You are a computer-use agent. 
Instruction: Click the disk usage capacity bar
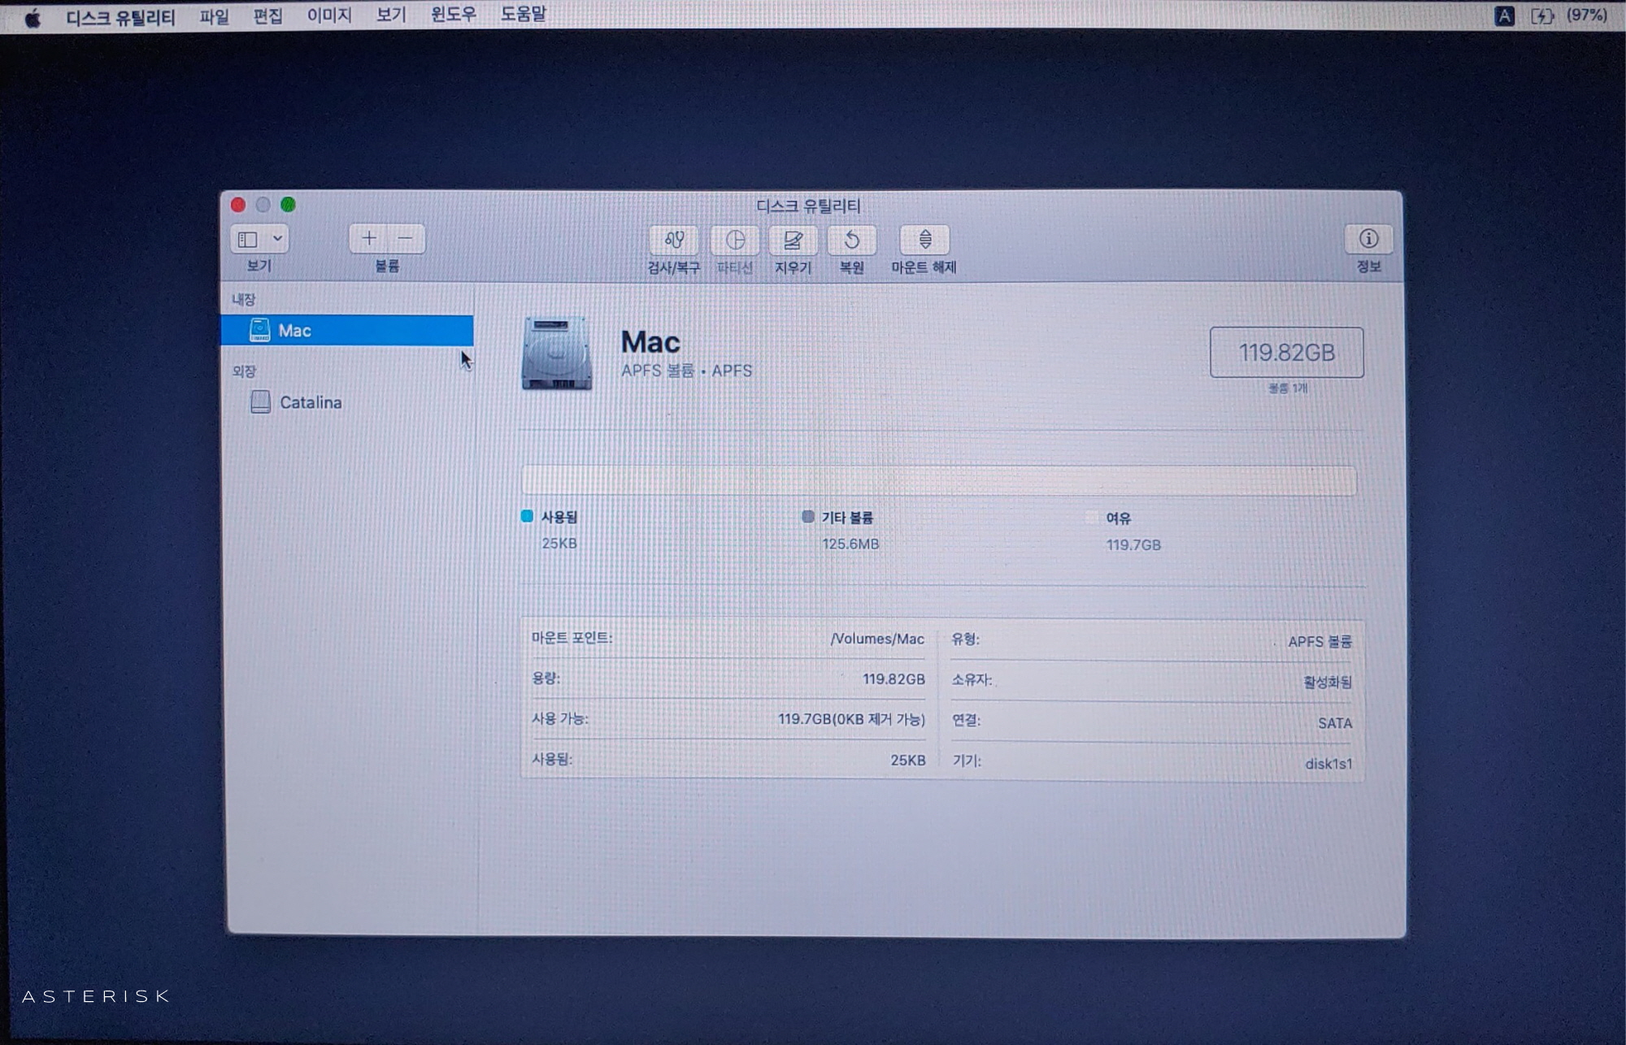(939, 480)
